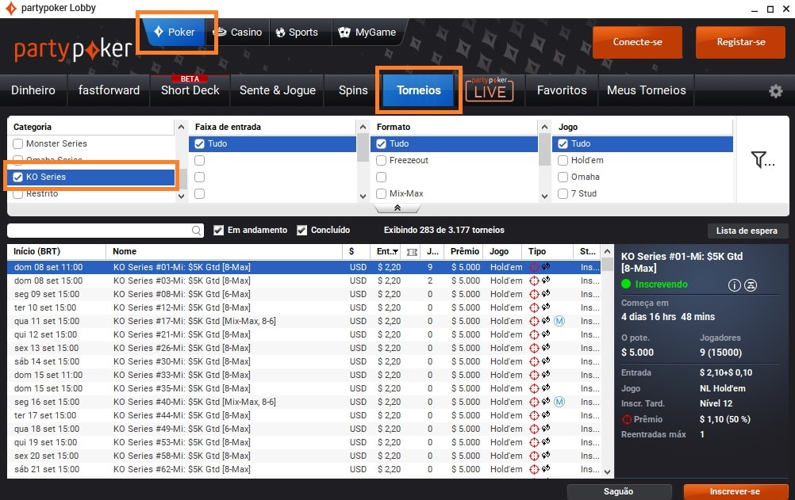
Task: Click the knockout target icon in KO Series #49-Mi row
Action: 534,429
